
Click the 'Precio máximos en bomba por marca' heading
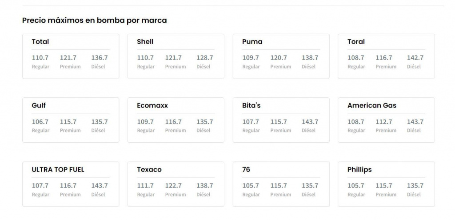point(95,20)
